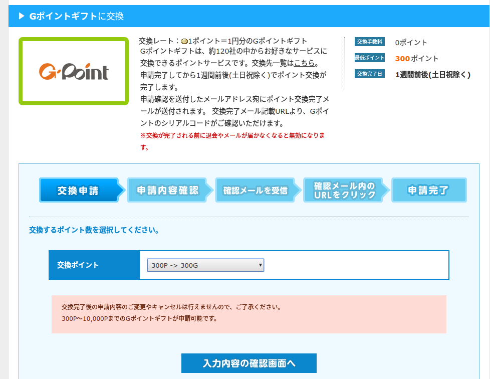This screenshot has width=490, height=379.
Task: Click the triangle icon beside Gポイントギフトに交換
Action: (x=22, y=16)
